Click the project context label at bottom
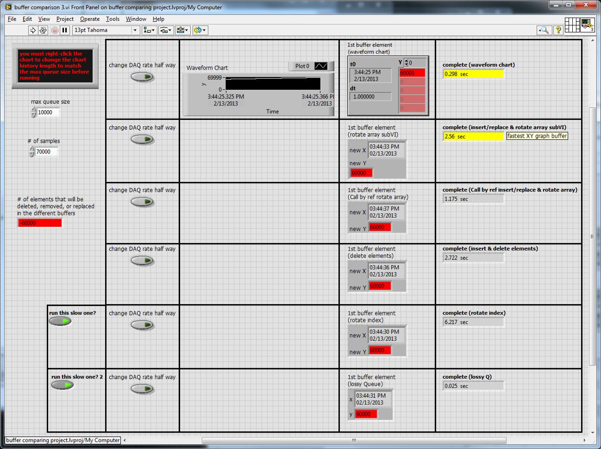 click(63, 440)
